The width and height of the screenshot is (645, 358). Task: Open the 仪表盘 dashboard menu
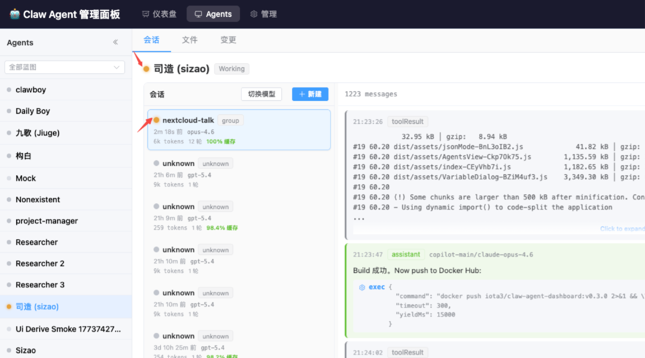pos(159,14)
